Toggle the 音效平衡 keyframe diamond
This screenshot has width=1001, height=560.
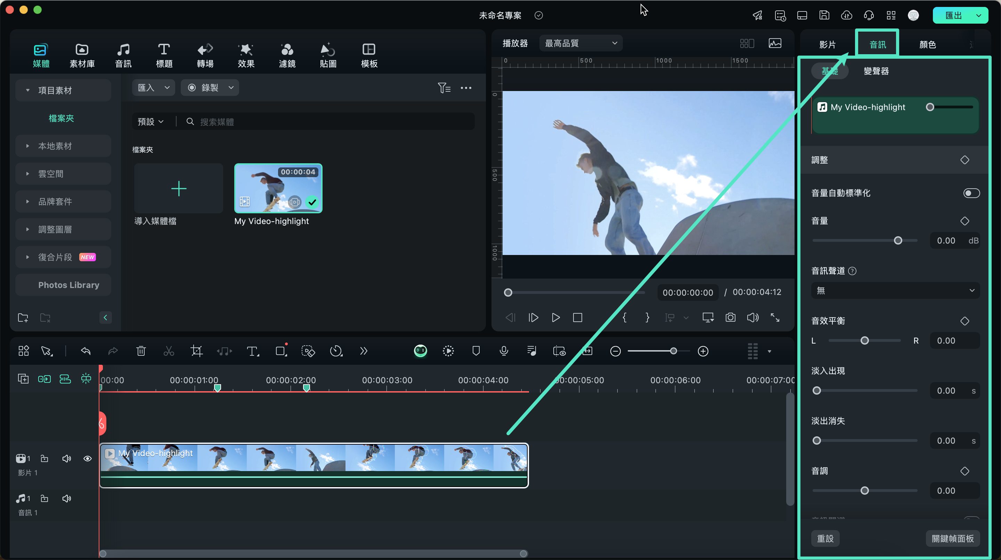click(x=964, y=321)
